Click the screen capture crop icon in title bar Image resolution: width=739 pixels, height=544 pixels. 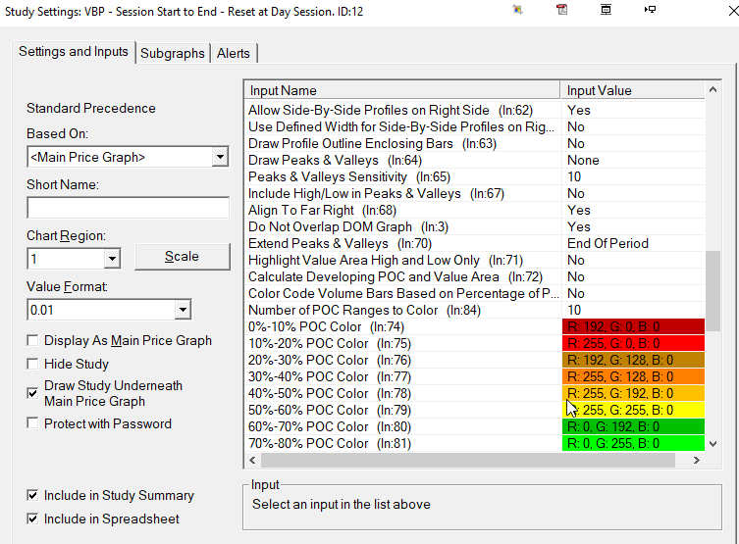tap(517, 10)
